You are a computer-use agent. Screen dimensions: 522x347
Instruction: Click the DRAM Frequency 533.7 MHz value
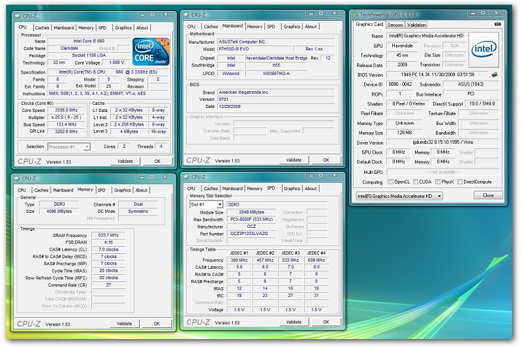tap(108, 235)
